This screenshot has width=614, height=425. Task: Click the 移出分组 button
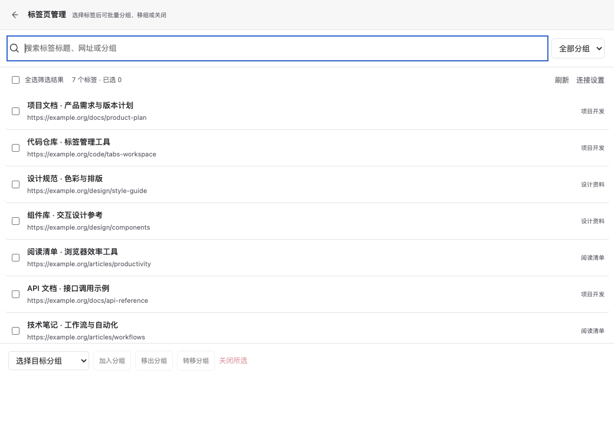[154, 361]
